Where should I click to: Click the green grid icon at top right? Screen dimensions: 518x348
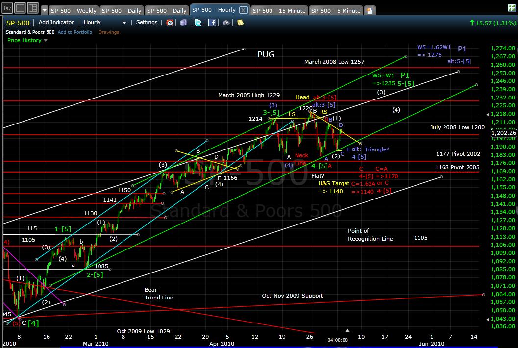[512, 8]
